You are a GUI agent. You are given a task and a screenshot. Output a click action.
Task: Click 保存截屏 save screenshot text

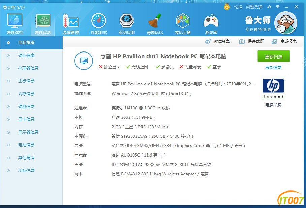(x=256, y=41)
